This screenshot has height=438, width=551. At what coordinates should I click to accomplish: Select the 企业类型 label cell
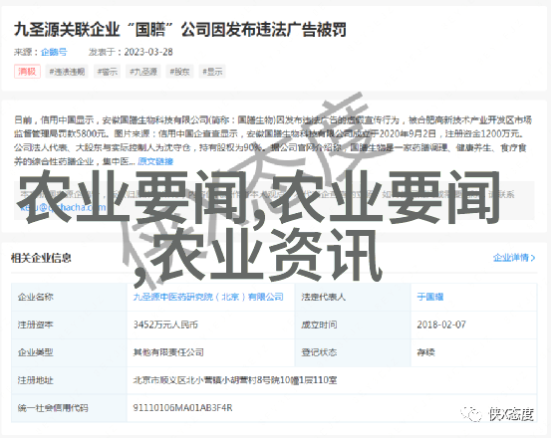coord(69,352)
